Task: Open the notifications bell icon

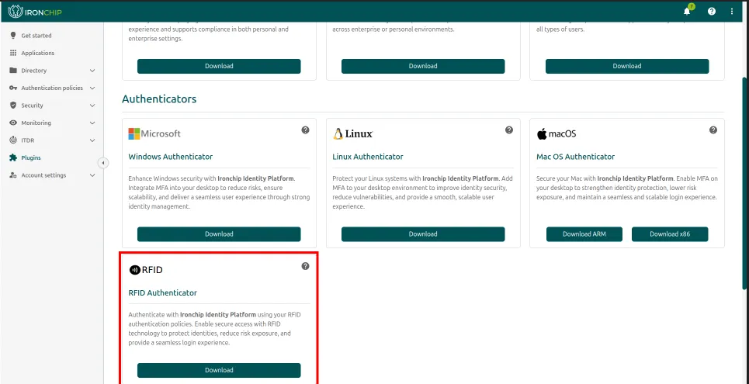Action: click(687, 12)
